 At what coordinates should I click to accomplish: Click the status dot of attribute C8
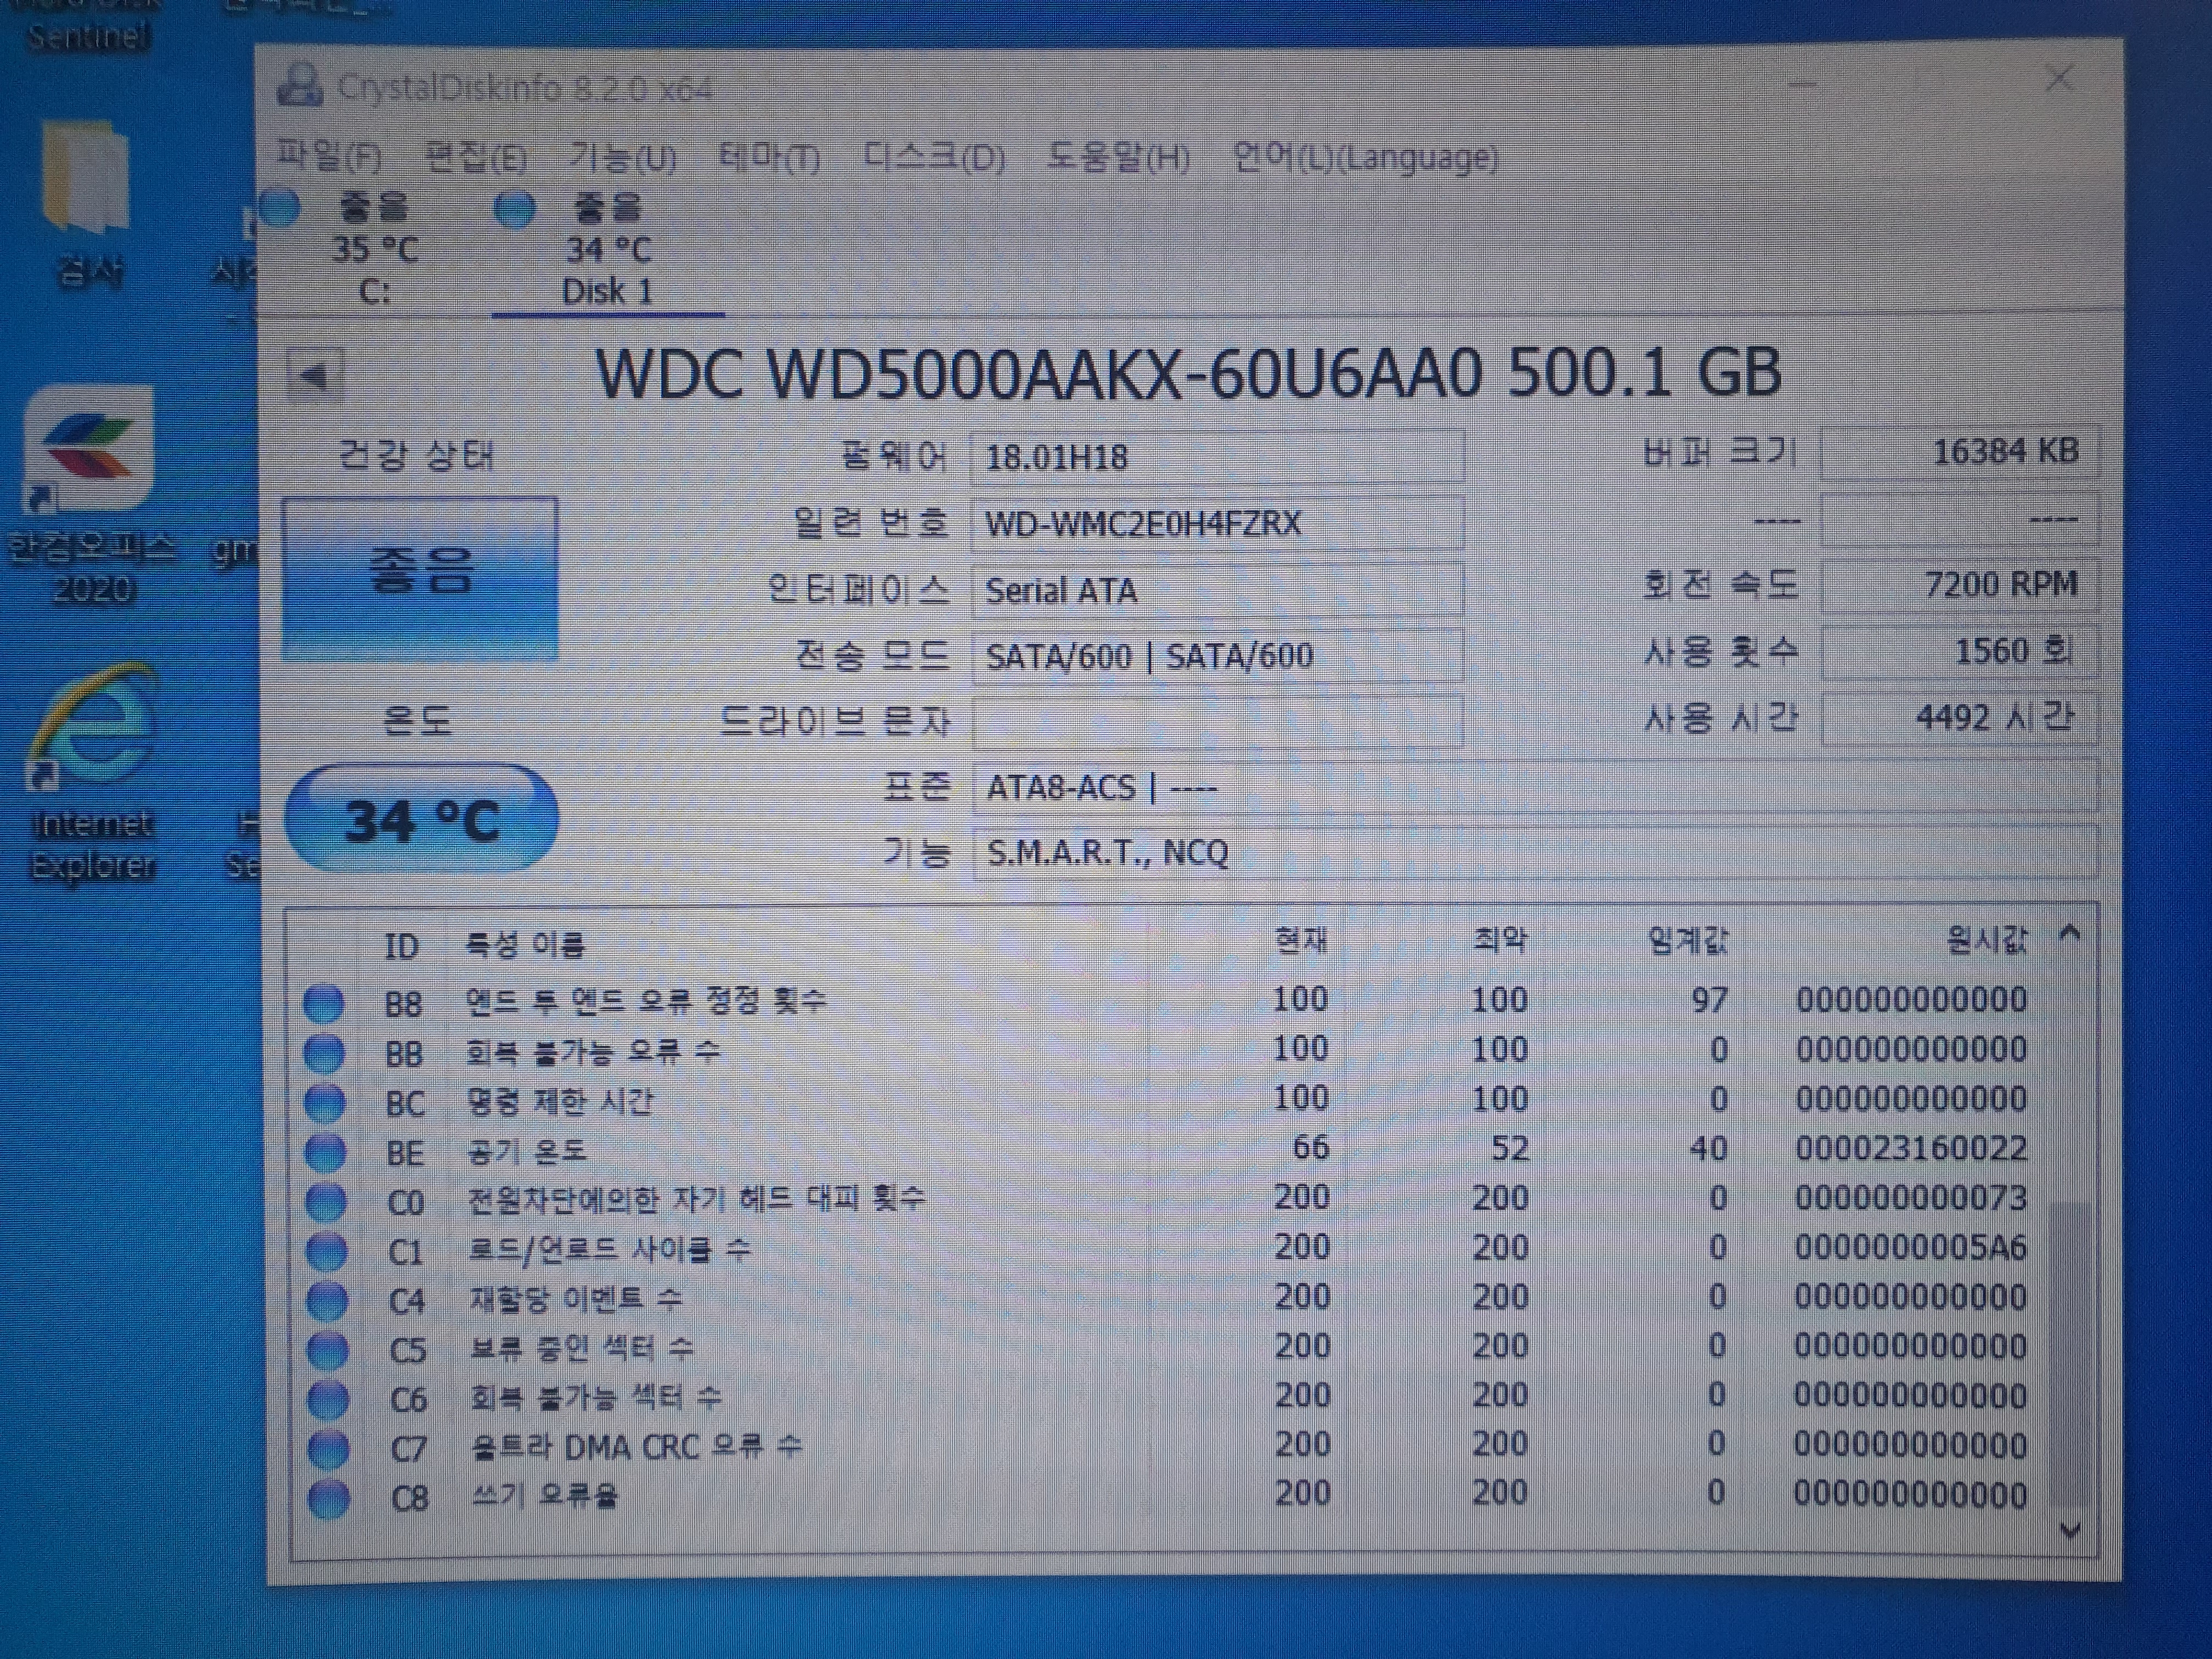click(328, 1498)
